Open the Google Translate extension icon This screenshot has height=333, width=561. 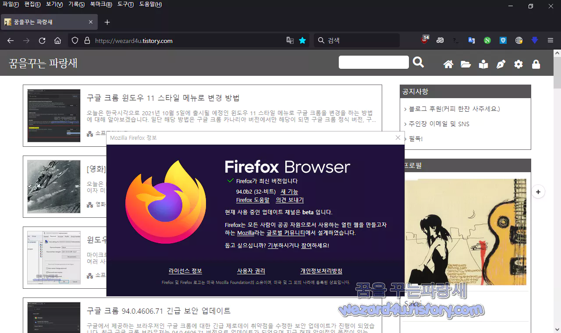472,41
